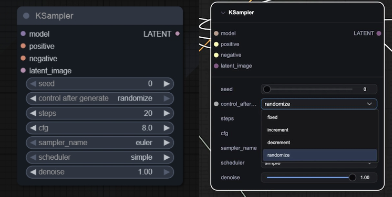Image resolution: width=392 pixels, height=197 pixels.
Task: Decrease steps value with left arrow
Action: (33, 113)
